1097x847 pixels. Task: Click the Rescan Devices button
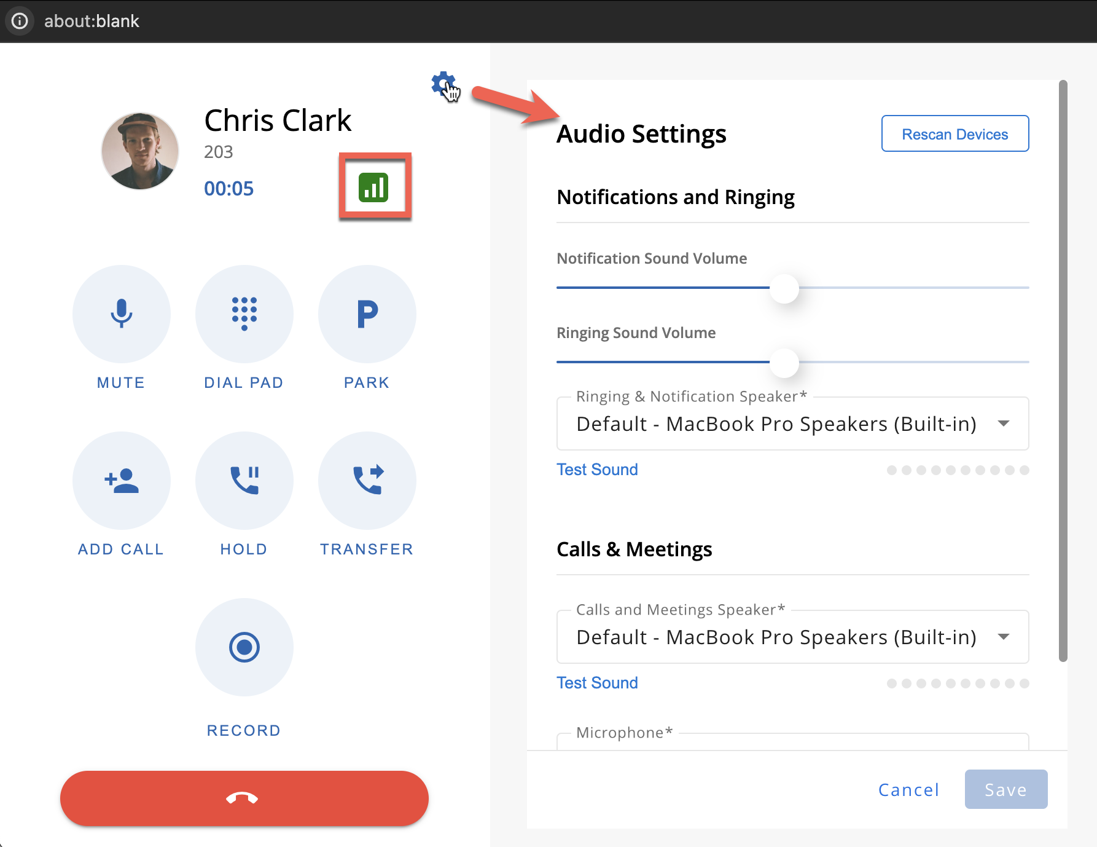click(955, 133)
